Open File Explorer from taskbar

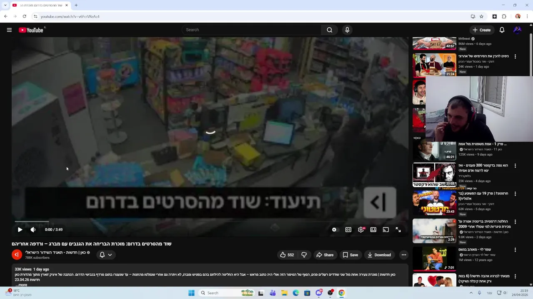click(x=284, y=293)
